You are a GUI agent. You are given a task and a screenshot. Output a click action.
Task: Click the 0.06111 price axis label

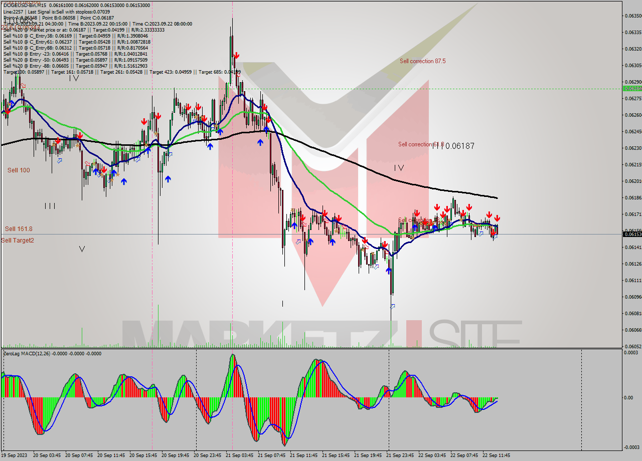pos(633,280)
